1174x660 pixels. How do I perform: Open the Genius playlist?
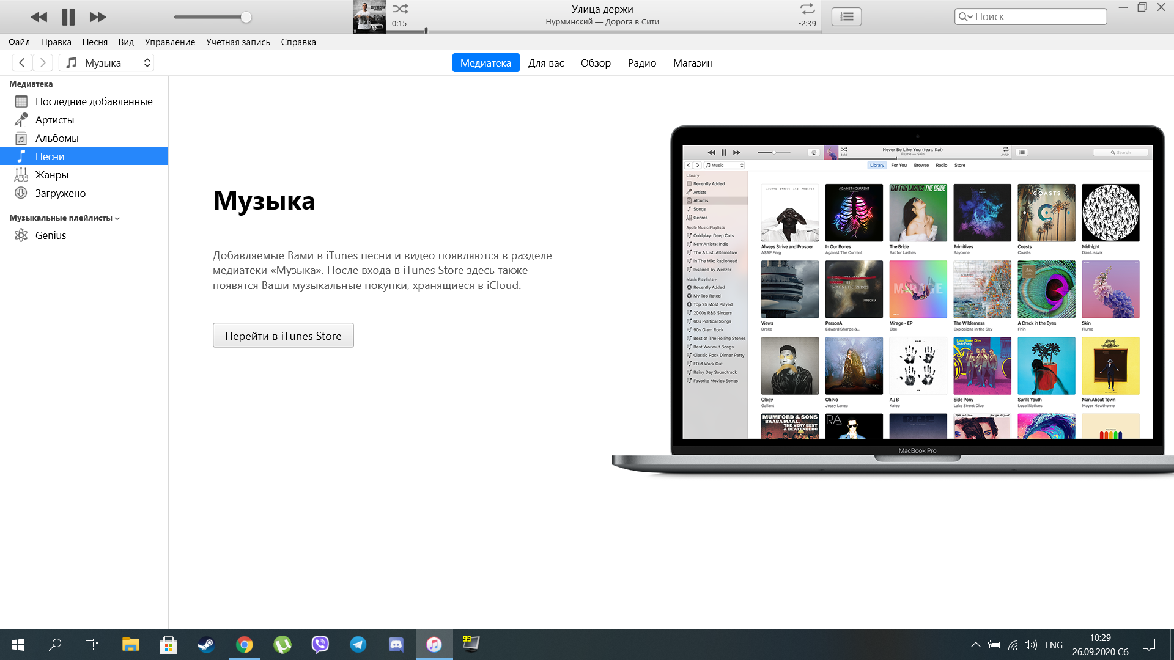[84, 235]
